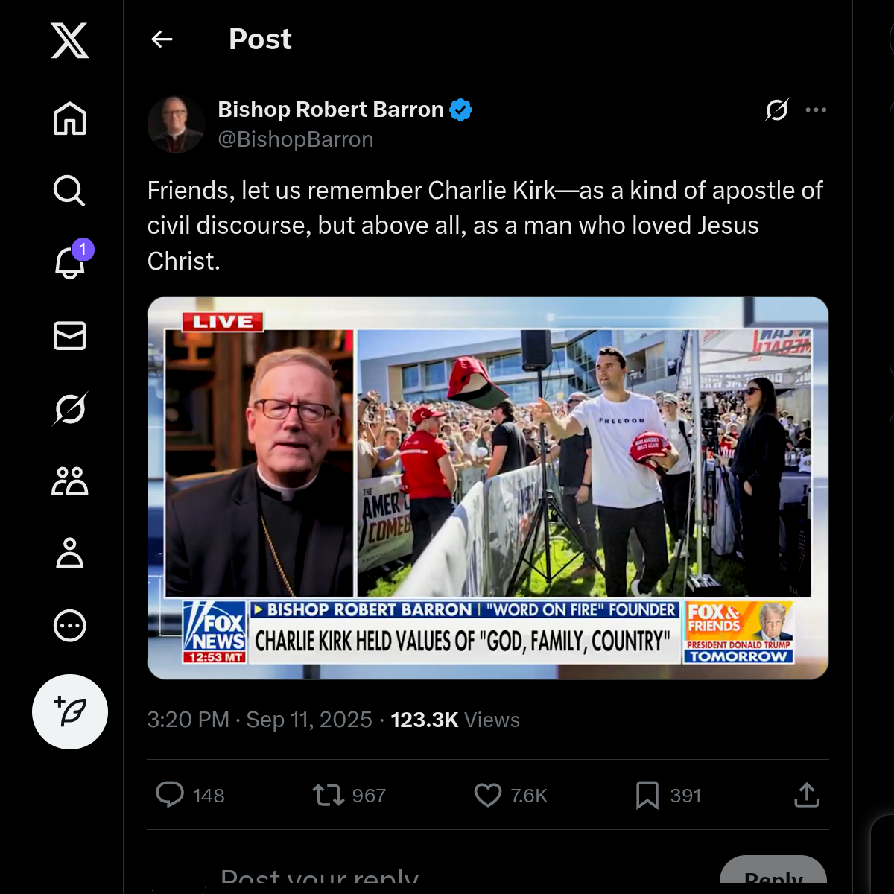Open the compose post button
894x894 pixels.
pos(70,711)
